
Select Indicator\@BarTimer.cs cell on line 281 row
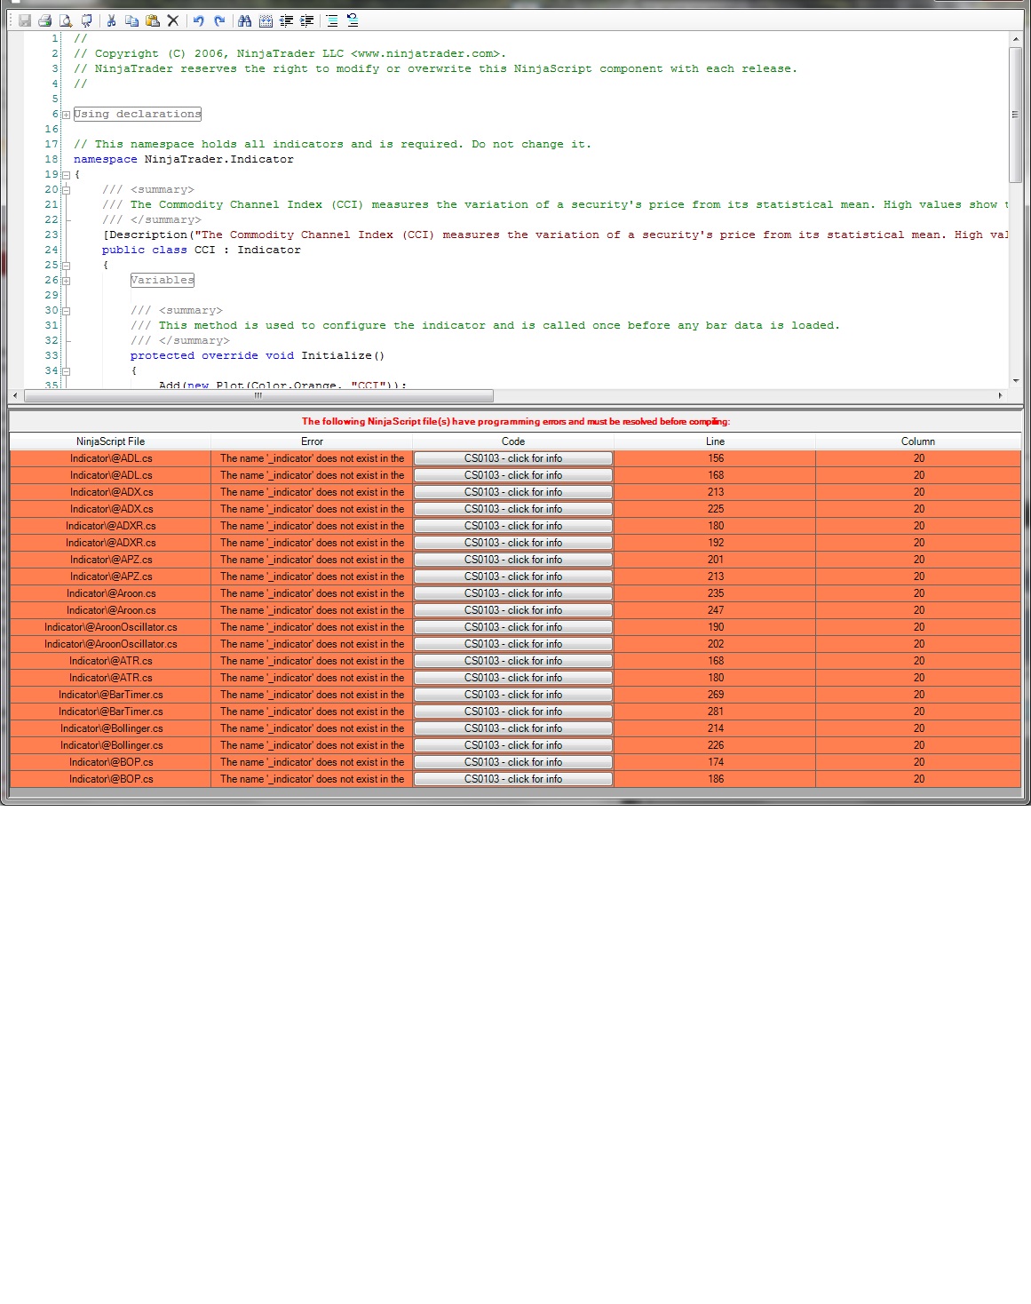(x=110, y=712)
